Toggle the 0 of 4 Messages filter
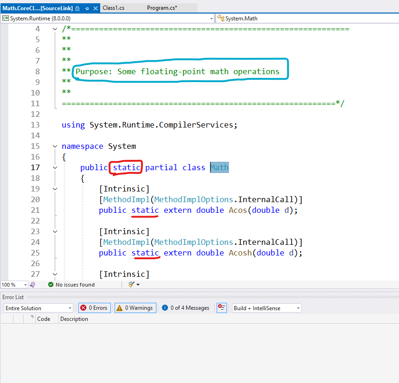Image resolution: width=399 pixels, height=383 pixels. [x=186, y=308]
